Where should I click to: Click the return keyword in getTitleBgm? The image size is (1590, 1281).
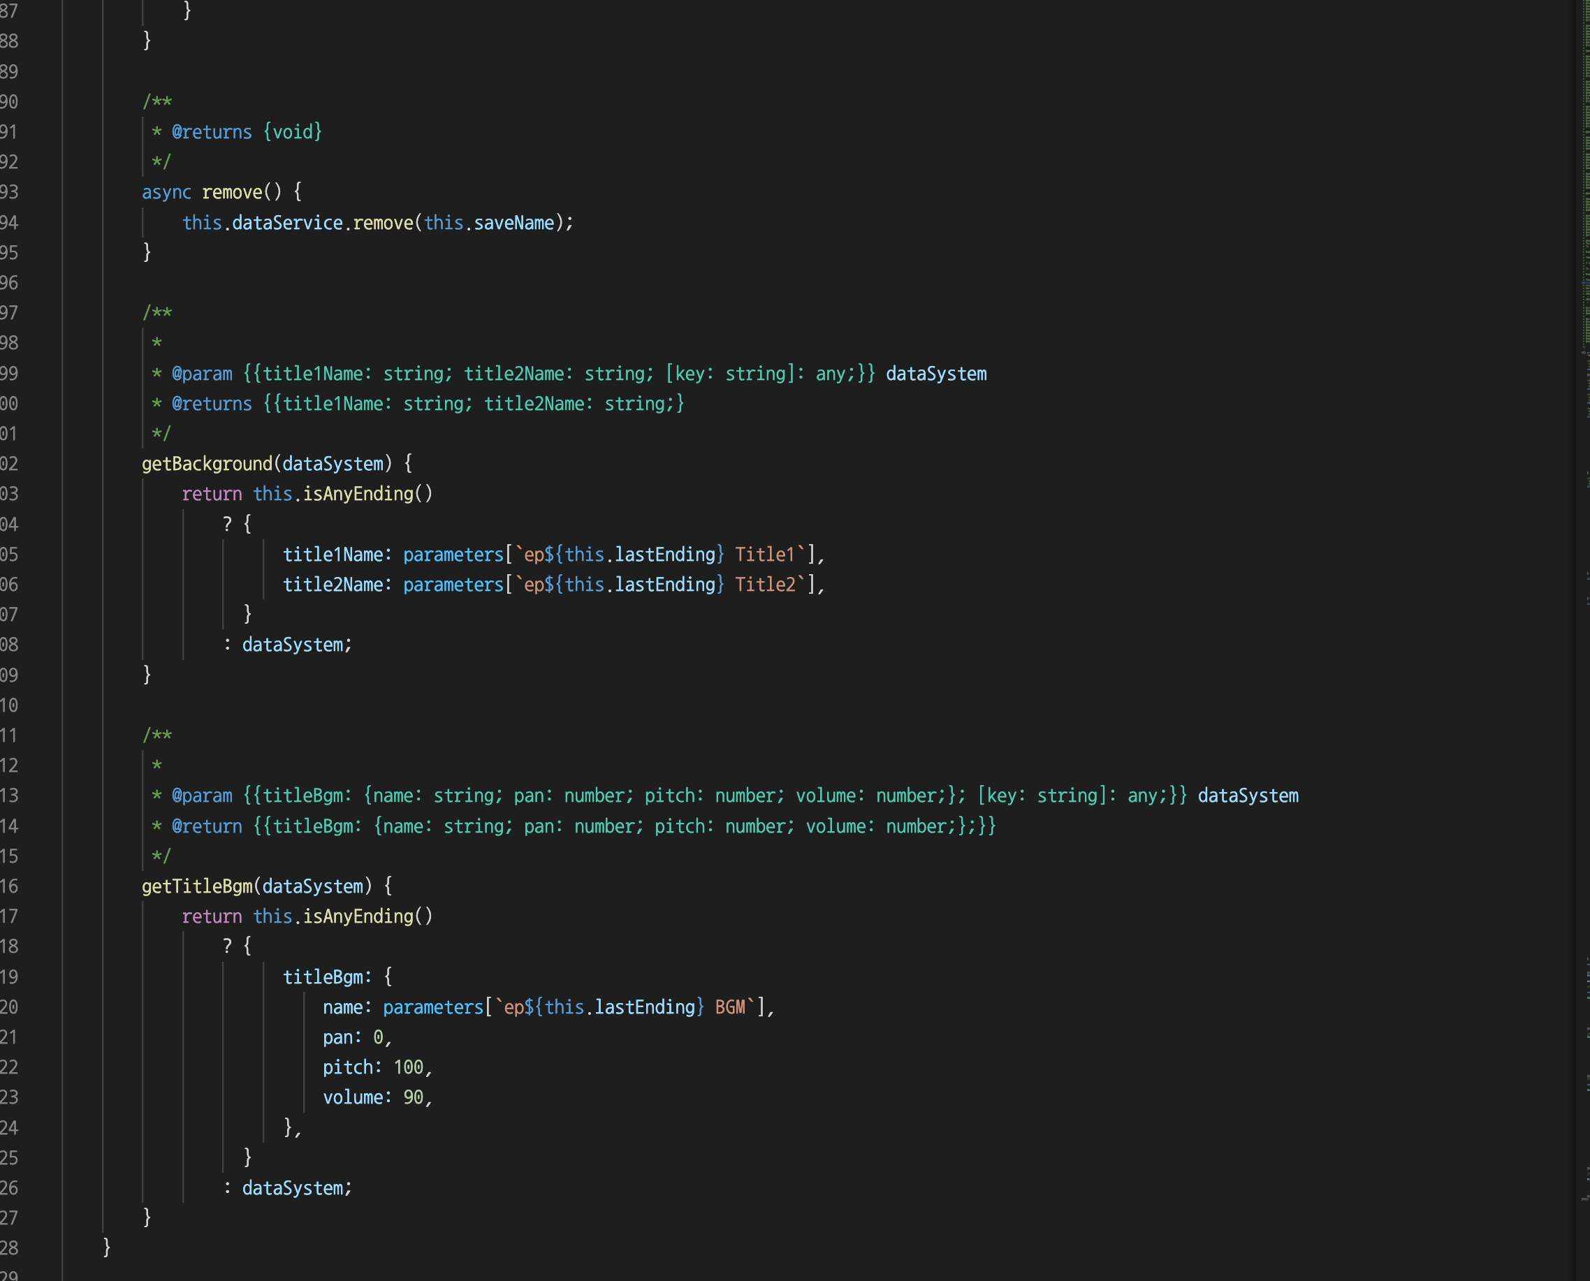click(212, 916)
